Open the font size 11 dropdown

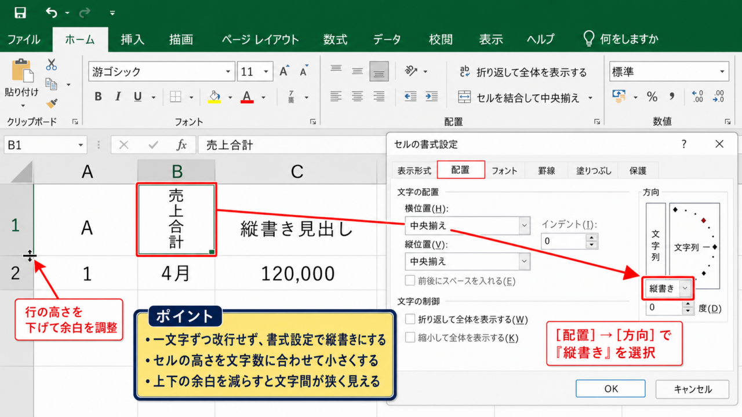pyautogui.click(x=267, y=72)
